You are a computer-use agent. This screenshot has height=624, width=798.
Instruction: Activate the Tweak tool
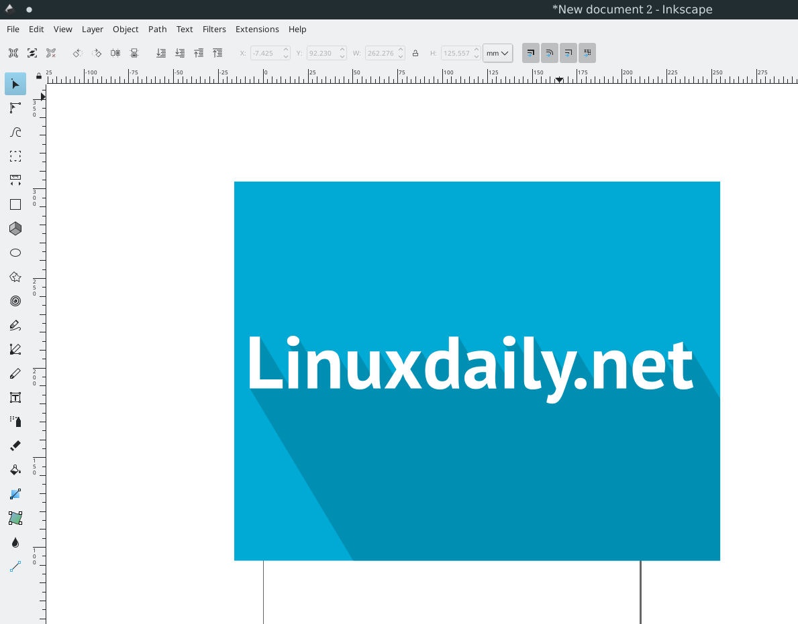coord(15,132)
